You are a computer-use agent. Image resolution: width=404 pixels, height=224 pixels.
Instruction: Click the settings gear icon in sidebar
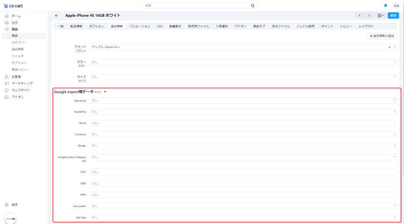point(7,205)
